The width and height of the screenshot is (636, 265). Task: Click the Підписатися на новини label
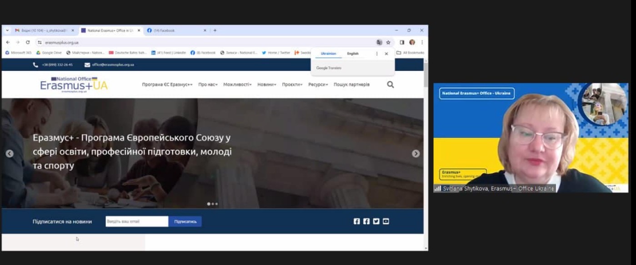(62, 221)
